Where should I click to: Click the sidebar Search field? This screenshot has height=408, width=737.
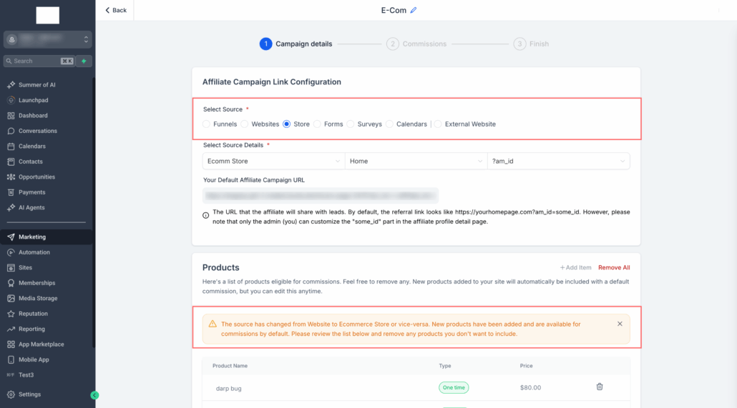(x=39, y=61)
